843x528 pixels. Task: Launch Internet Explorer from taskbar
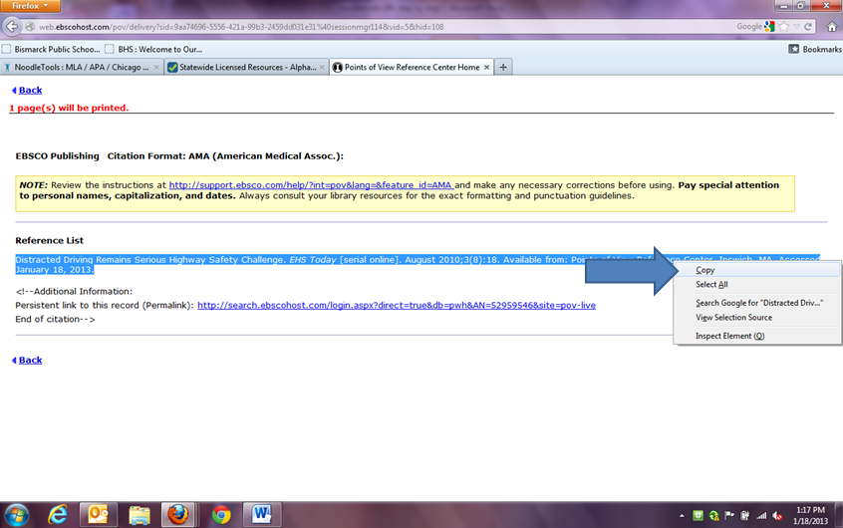tap(58, 515)
